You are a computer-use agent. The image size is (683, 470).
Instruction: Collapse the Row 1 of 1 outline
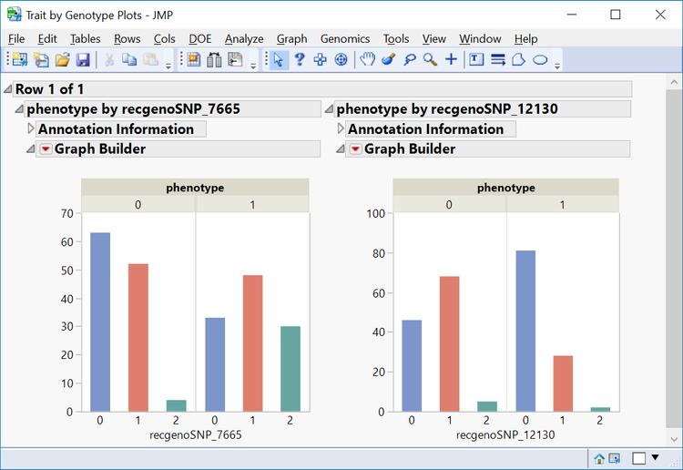click(8, 89)
